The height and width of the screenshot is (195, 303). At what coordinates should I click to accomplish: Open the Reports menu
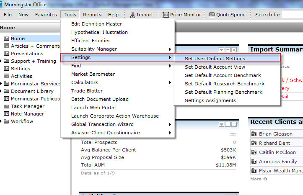pyautogui.click(x=92, y=15)
